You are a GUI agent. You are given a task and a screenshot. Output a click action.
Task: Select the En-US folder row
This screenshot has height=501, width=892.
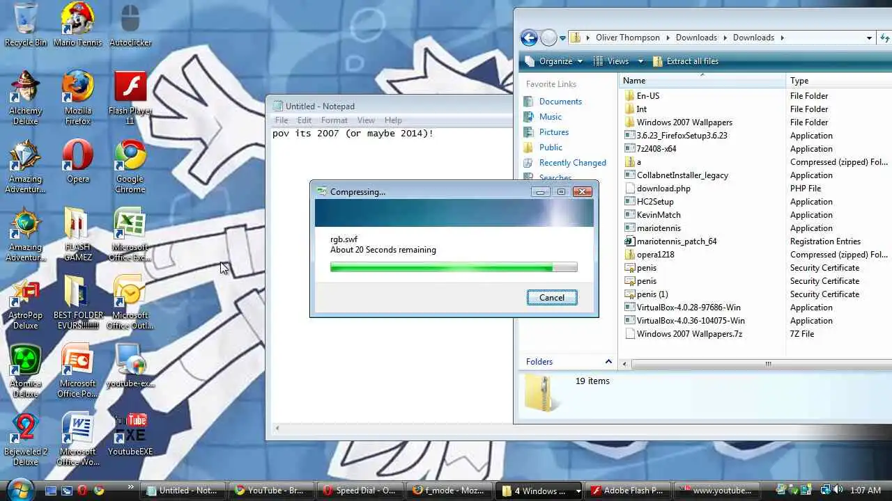click(756, 96)
